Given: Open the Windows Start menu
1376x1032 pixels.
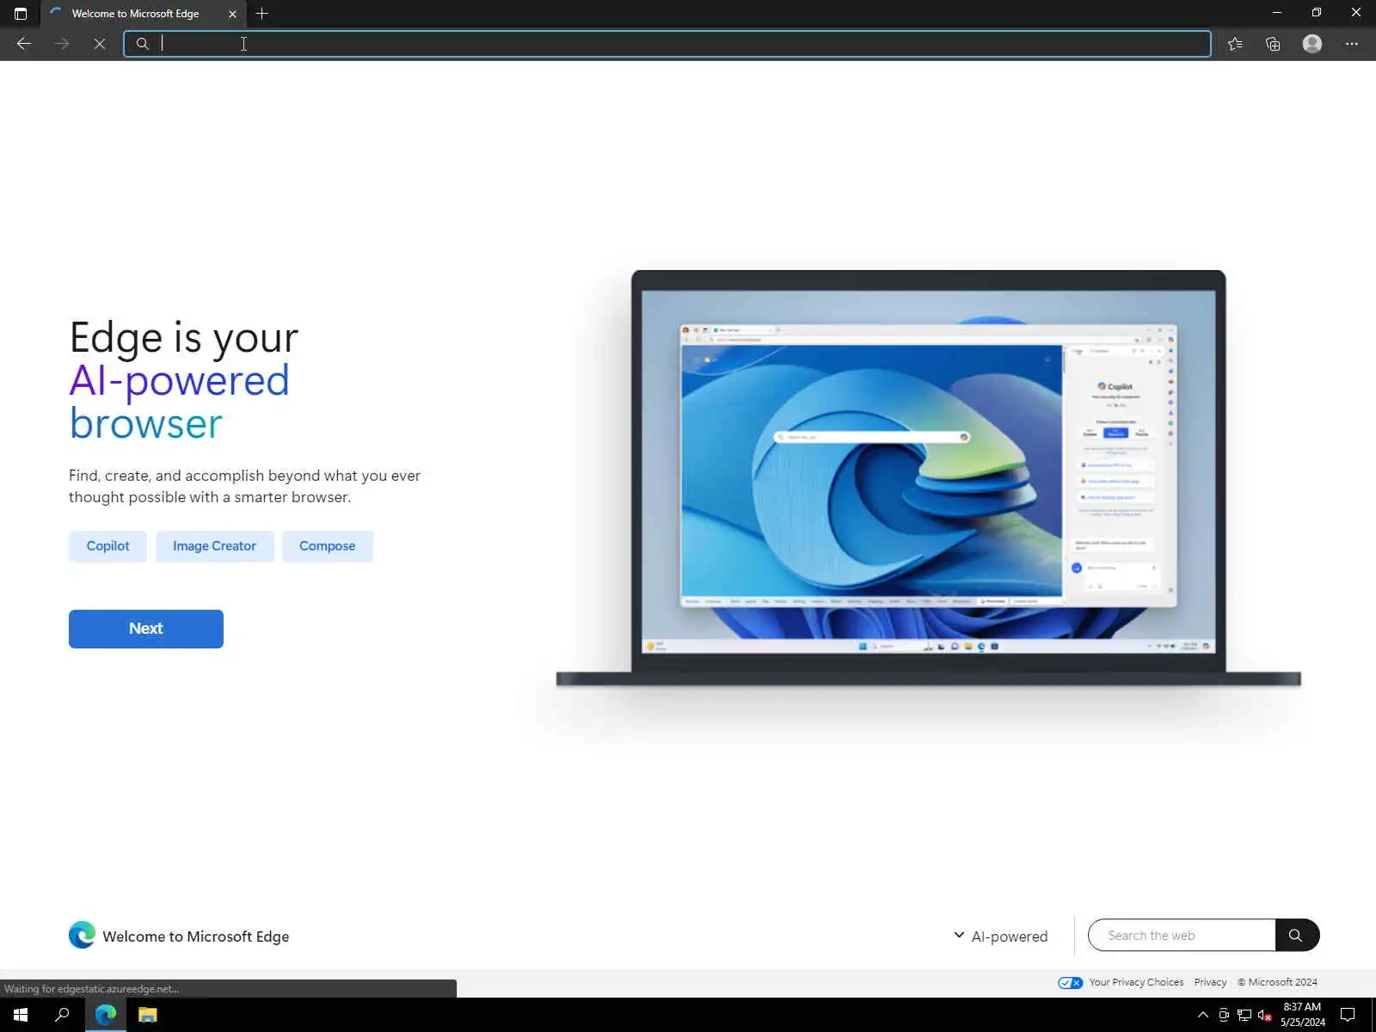Looking at the screenshot, I should [x=21, y=1015].
